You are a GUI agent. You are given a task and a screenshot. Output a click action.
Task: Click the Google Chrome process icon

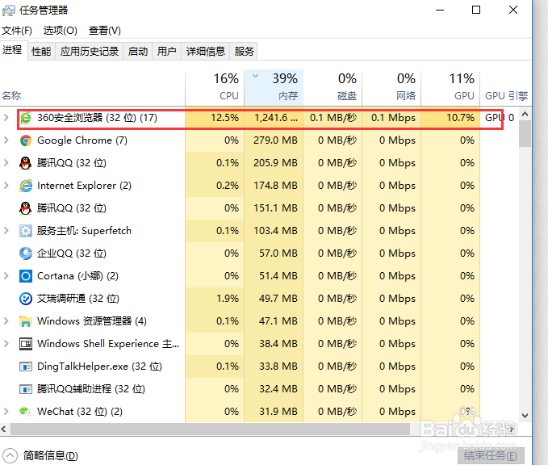(x=26, y=140)
